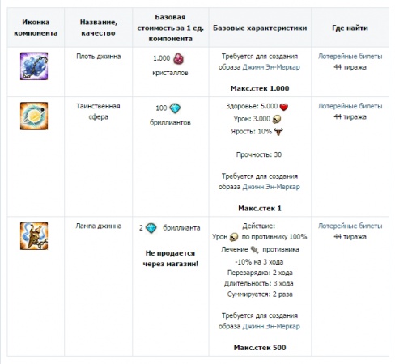Click the Лампа джинна component icon
This screenshot has height=364, width=395.
[x=34, y=236]
